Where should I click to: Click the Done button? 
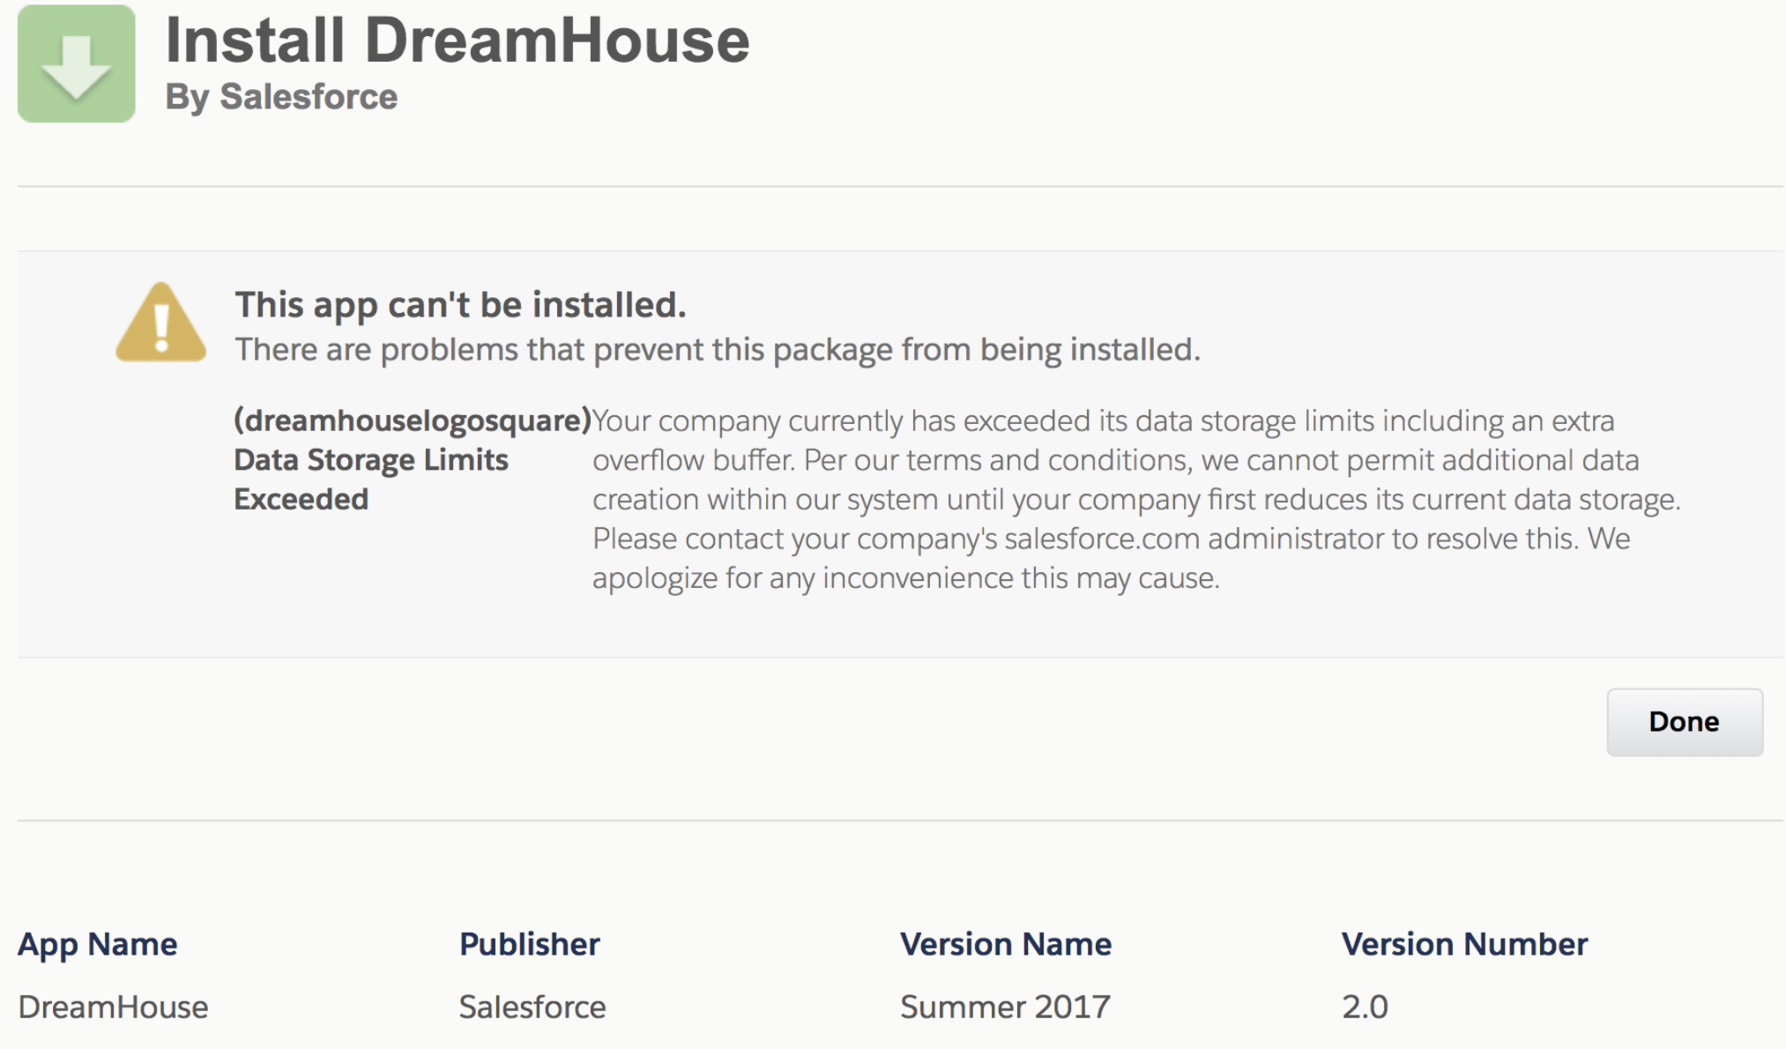[1684, 721]
